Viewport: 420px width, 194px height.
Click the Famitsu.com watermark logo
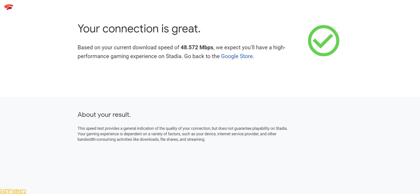[x=13, y=191]
